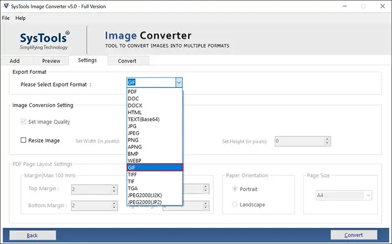Choose PDF from the format list
The height and width of the screenshot is (244, 392).
[154, 91]
